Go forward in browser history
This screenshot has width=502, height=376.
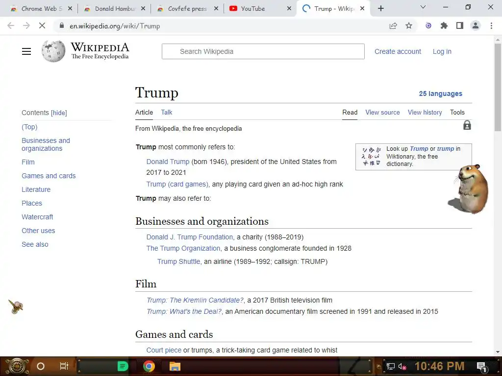pos(26,25)
